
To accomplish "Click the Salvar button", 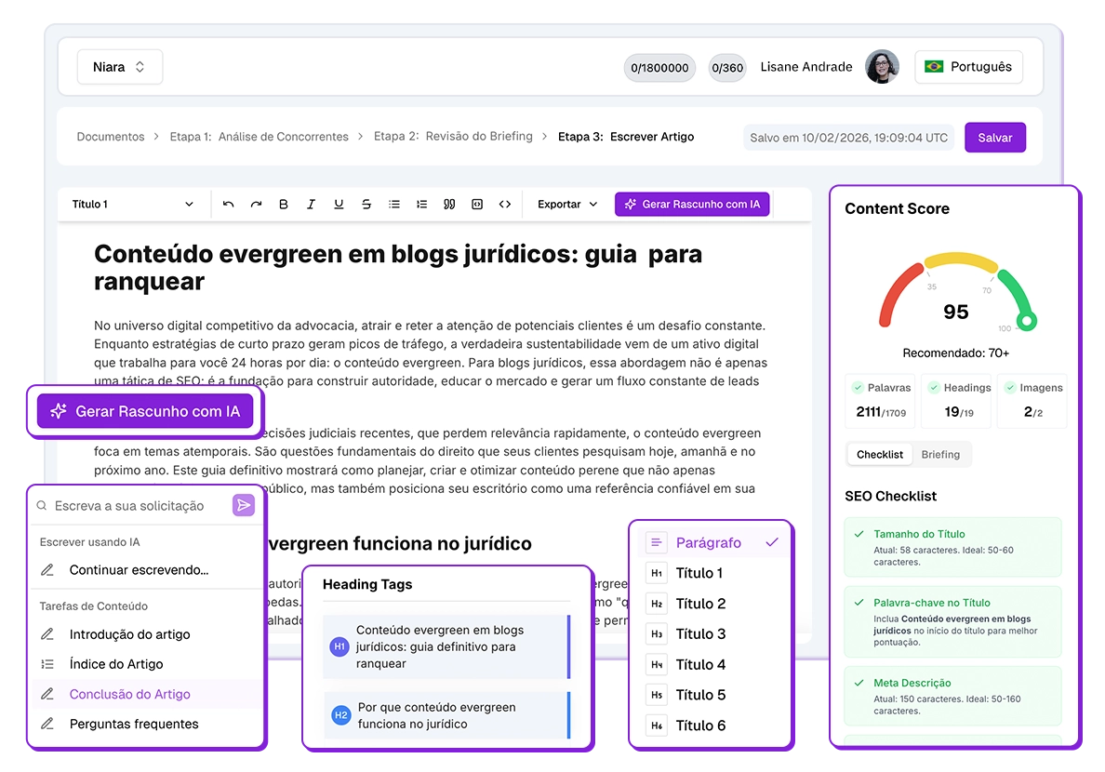I will tap(994, 138).
